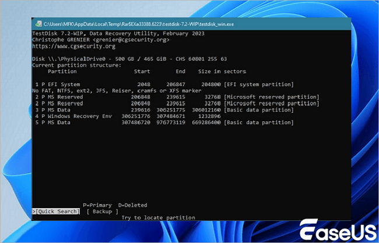Click the size value 1232896
This screenshot has height=243, width=379.
point(209,116)
